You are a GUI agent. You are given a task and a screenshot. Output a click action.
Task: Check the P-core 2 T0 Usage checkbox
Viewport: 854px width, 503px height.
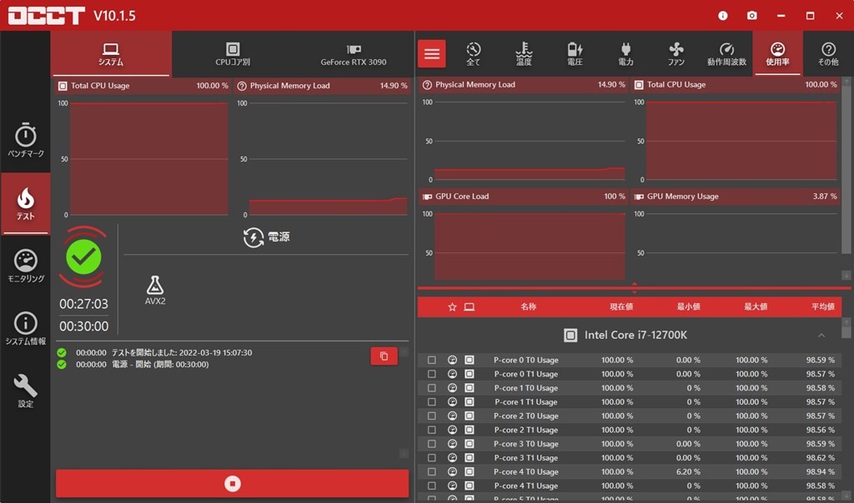tap(432, 416)
